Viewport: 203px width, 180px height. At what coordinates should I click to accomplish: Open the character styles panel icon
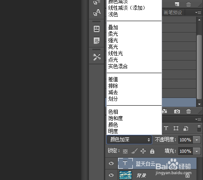tap(97, 12)
